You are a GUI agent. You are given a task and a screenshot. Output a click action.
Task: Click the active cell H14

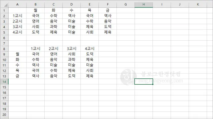[x=144, y=82]
